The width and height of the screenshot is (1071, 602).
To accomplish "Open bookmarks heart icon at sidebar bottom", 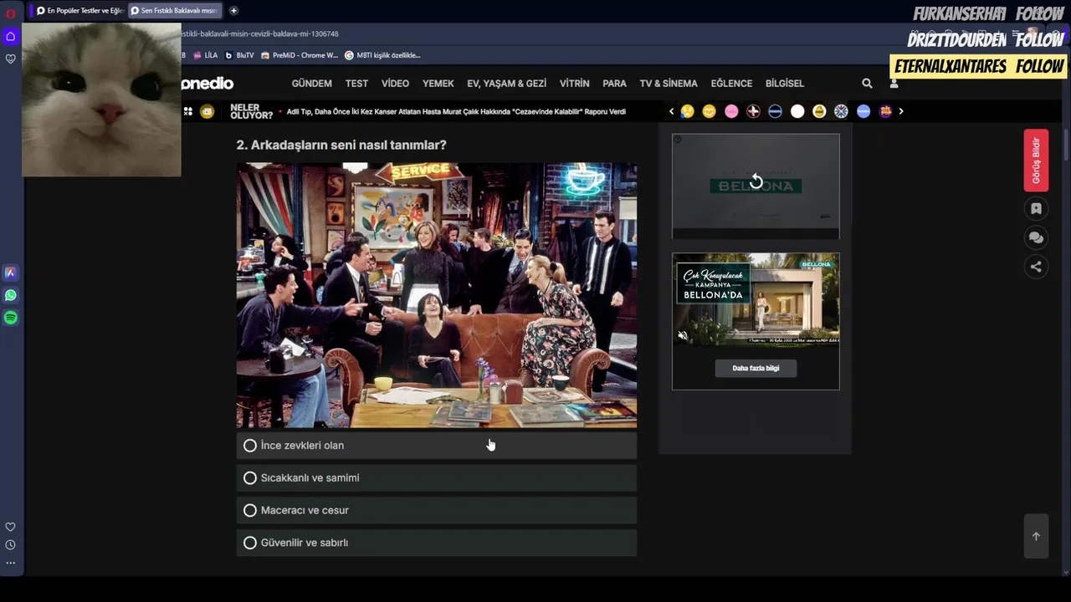I will click(10, 527).
